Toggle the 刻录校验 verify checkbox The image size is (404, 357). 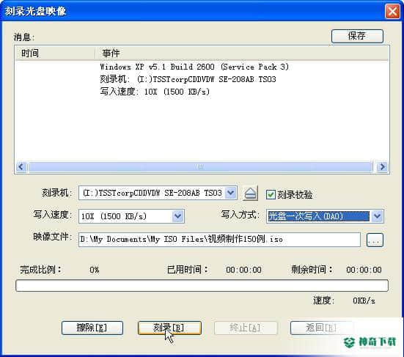[x=271, y=194]
